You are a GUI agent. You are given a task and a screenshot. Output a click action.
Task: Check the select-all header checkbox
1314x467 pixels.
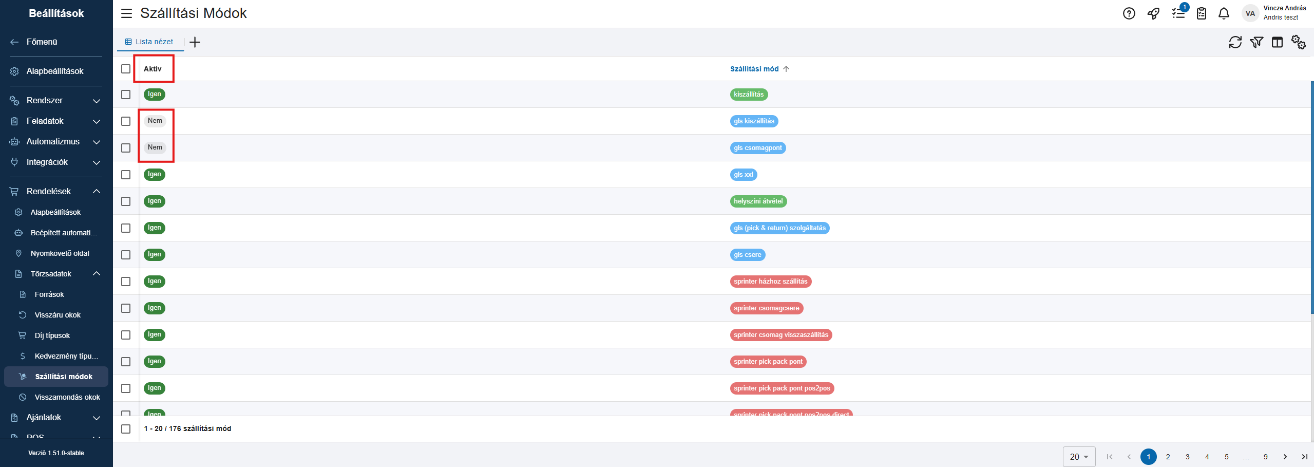(x=126, y=69)
